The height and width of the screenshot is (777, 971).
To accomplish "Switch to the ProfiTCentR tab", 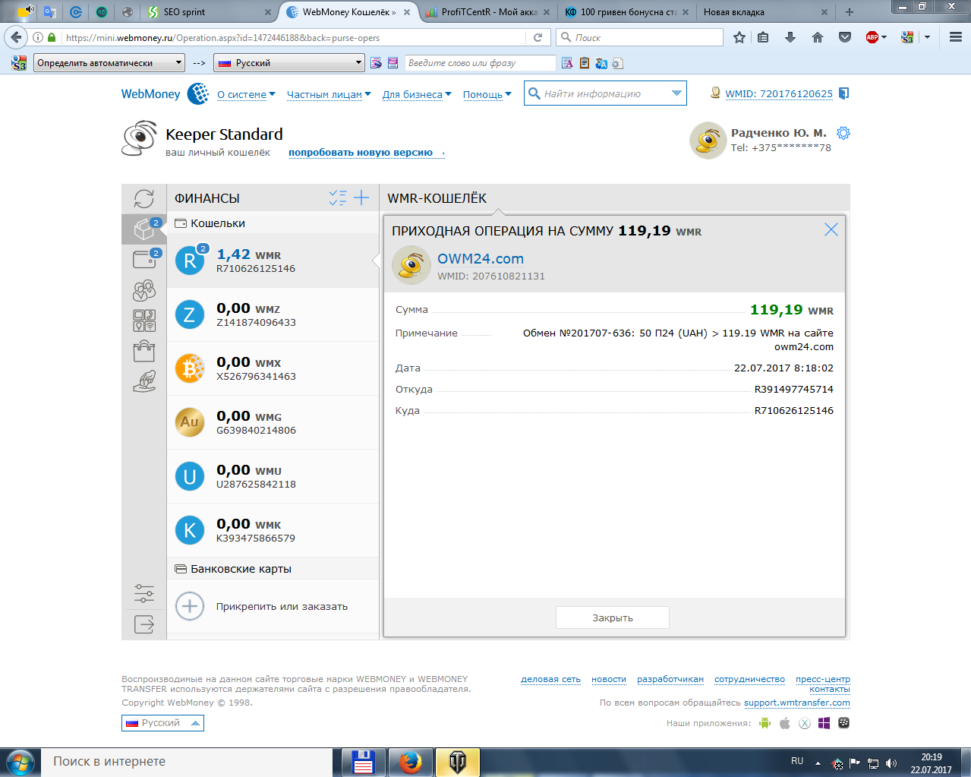I will [x=487, y=12].
